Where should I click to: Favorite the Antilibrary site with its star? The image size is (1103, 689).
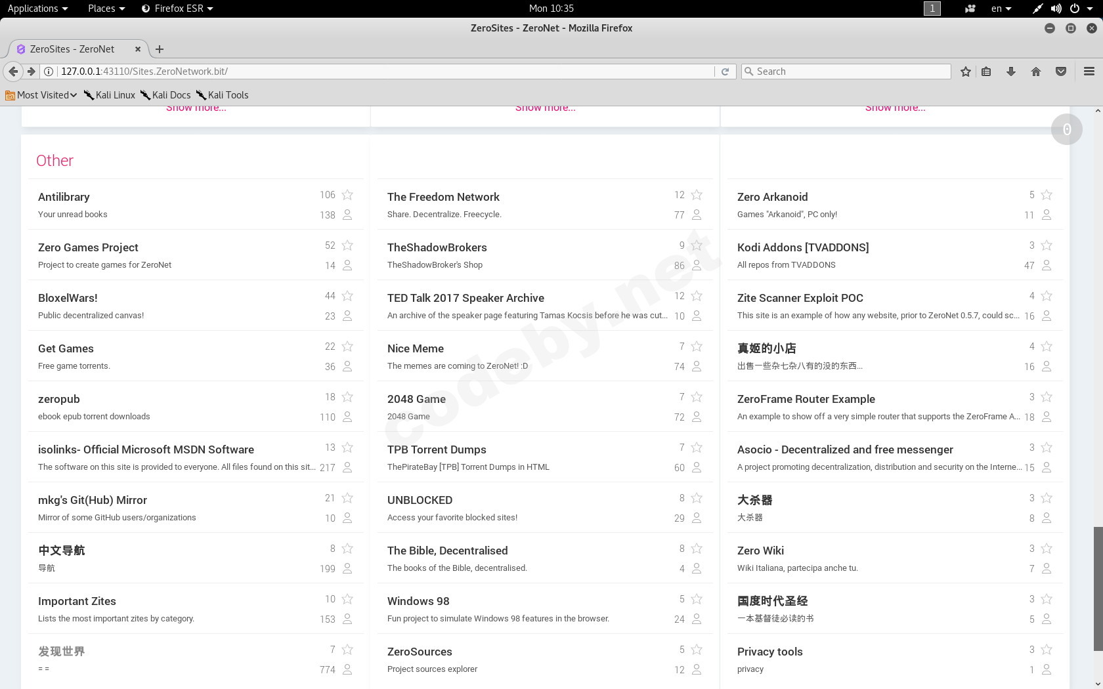[347, 194]
